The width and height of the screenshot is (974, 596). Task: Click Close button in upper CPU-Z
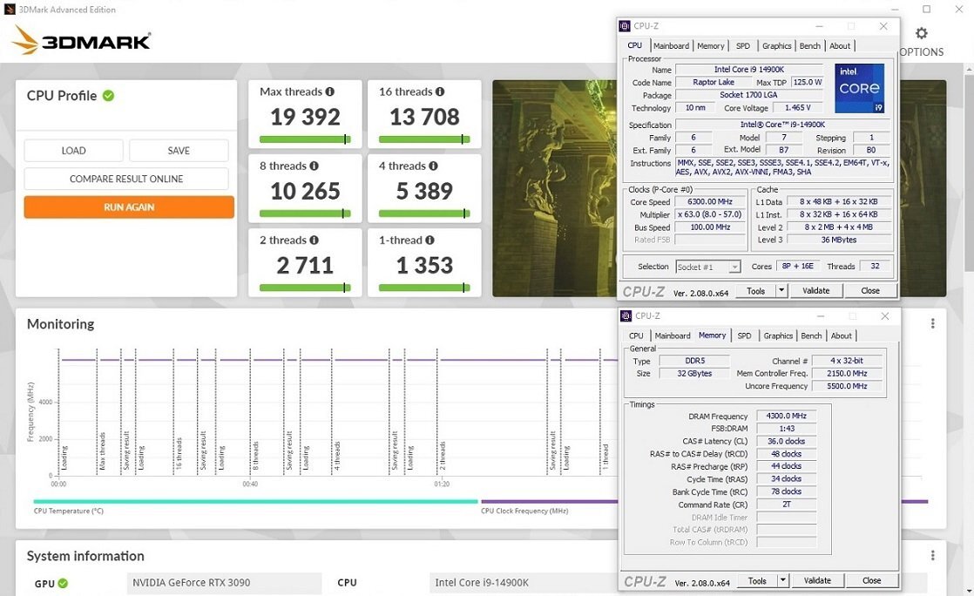[869, 290]
